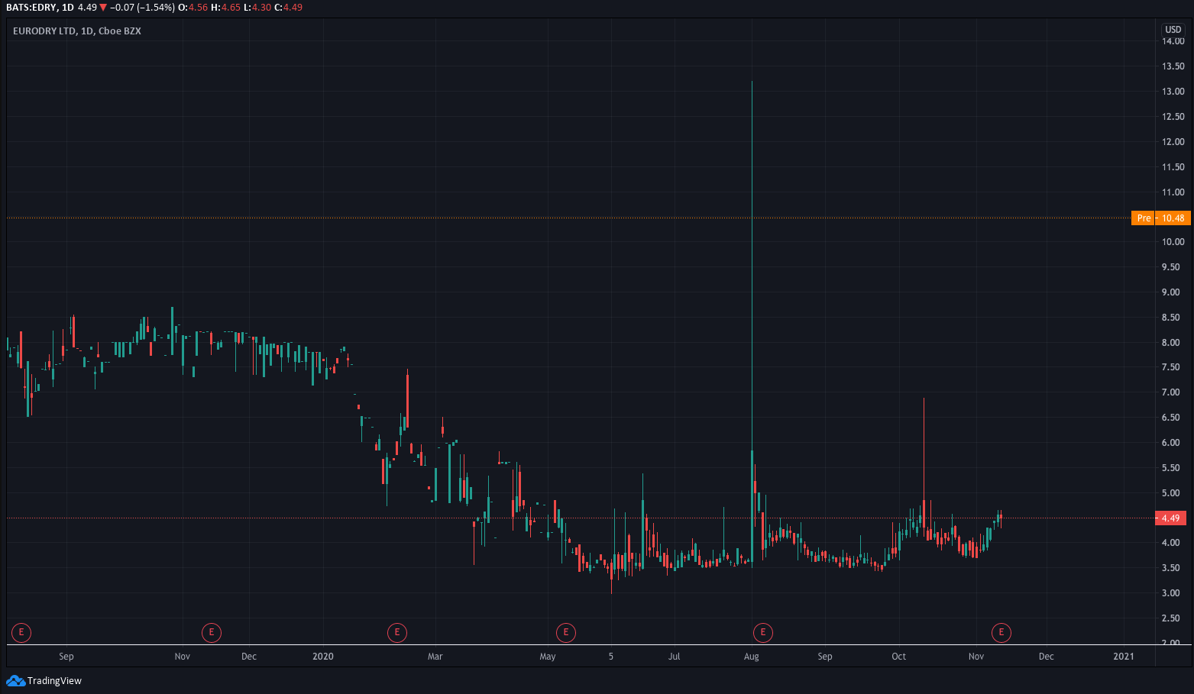Viewport: 1194px width, 694px height.
Task: Click the 8.00 price axis label
Action: 1171,343
